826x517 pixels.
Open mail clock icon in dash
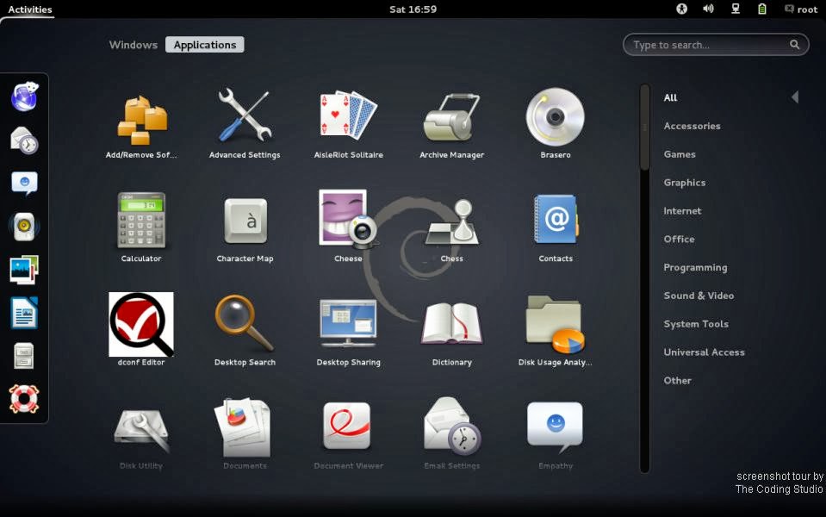point(24,140)
